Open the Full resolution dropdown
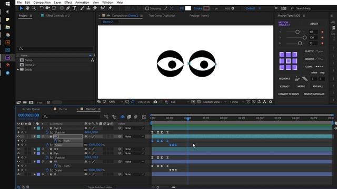This screenshot has width=337, height=189. click(180, 102)
